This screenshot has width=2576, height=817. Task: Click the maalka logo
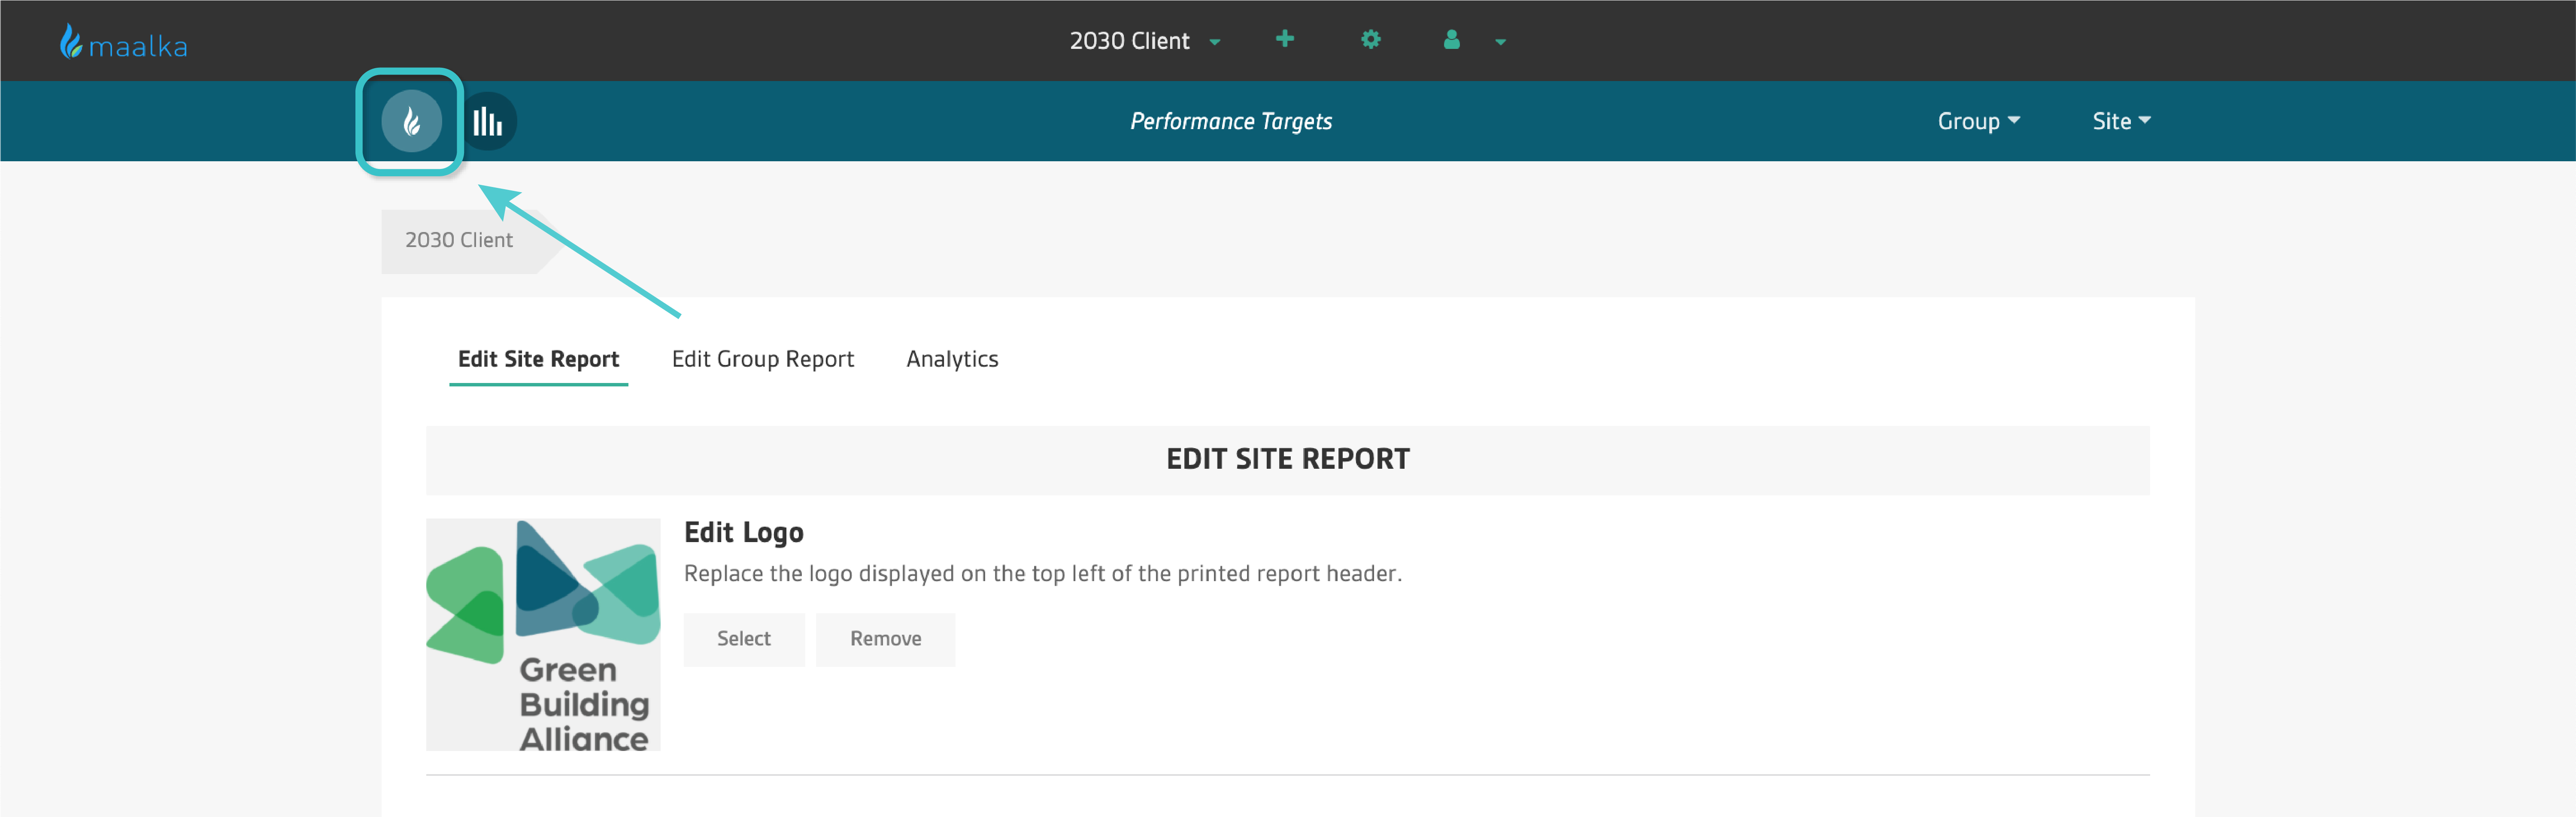pos(123,42)
